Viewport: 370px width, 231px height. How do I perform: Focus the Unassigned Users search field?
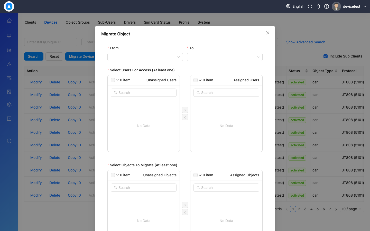(144, 93)
